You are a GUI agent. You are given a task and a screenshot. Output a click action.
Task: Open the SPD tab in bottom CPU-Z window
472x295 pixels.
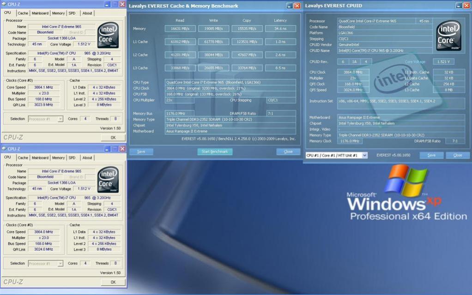click(72, 158)
